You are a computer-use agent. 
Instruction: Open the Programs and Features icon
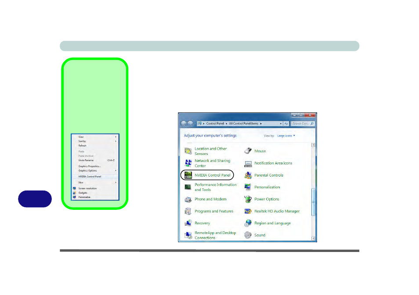[x=188, y=211]
